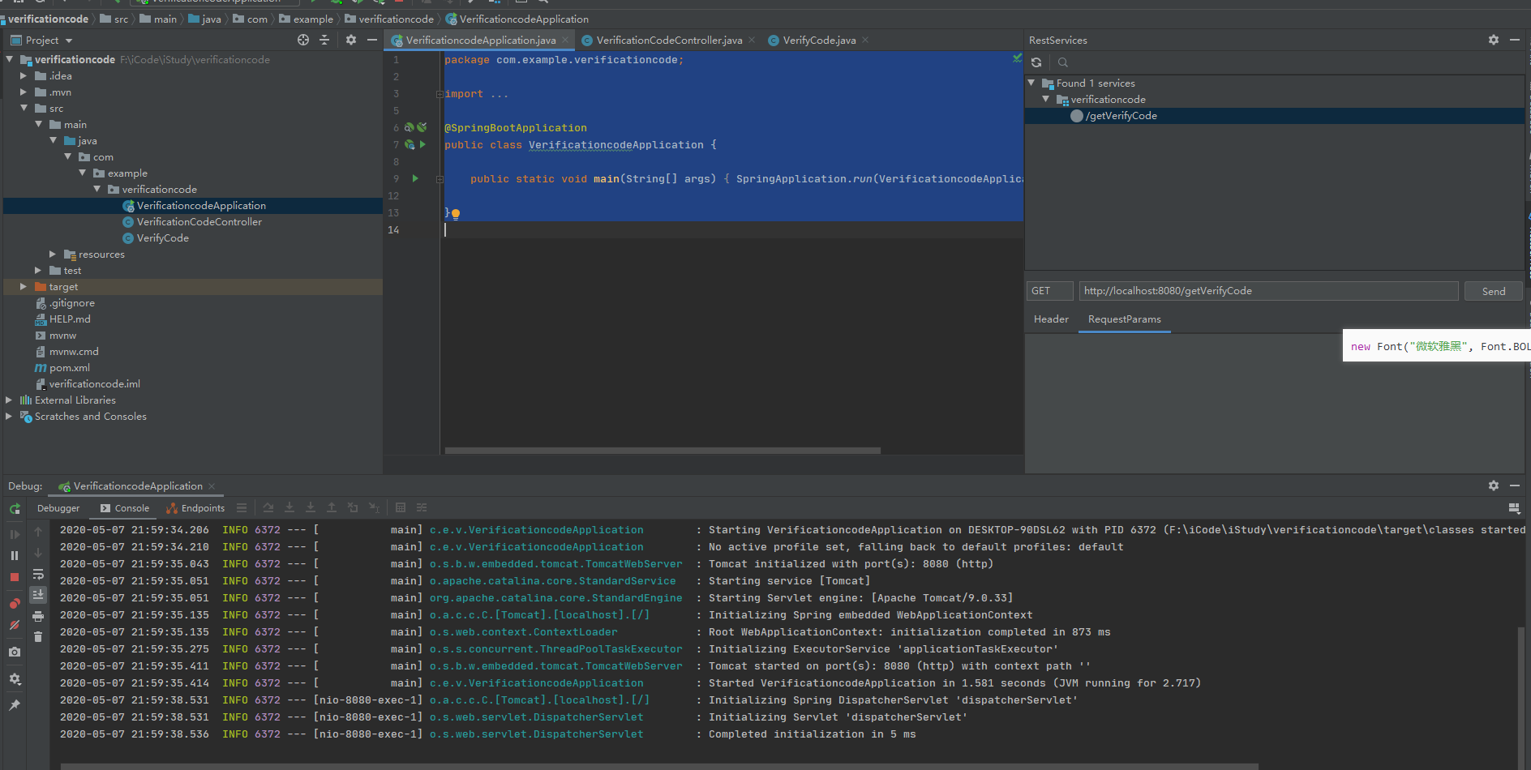1531x770 pixels.
Task: Stop the debug session with the red square
Action: 15,577
